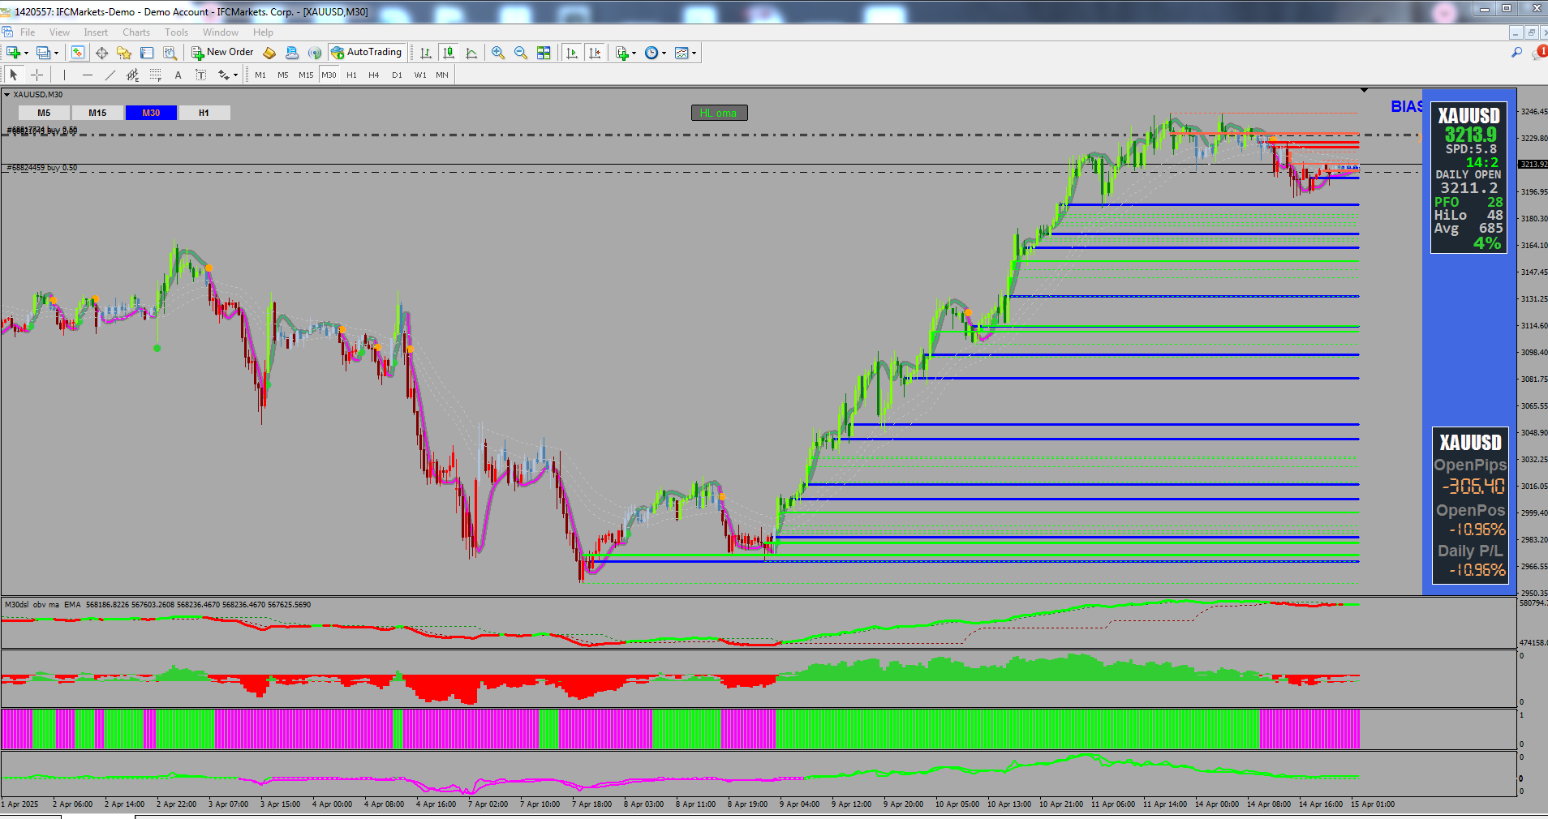This screenshot has width=1548, height=819.
Task: Open the Indicators list icon
Action: (621, 53)
